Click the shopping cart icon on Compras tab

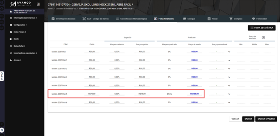pyautogui.click(x=231, y=19)
